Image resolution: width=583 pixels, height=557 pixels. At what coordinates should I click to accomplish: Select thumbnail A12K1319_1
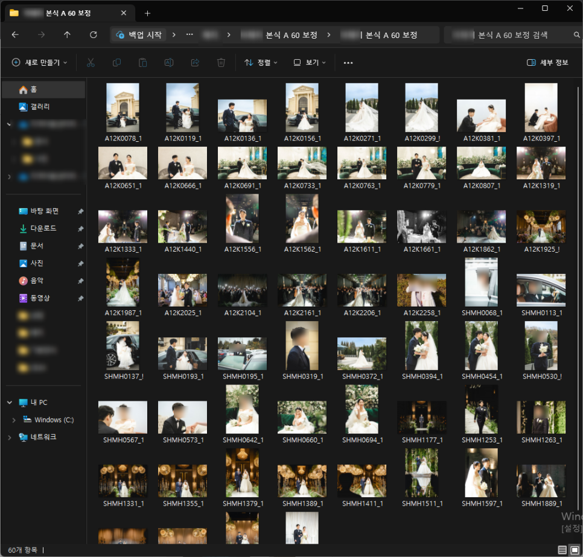click(541, 163)
